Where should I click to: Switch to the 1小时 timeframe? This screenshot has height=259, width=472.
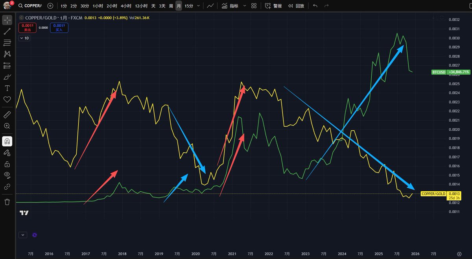coord(98,6)
